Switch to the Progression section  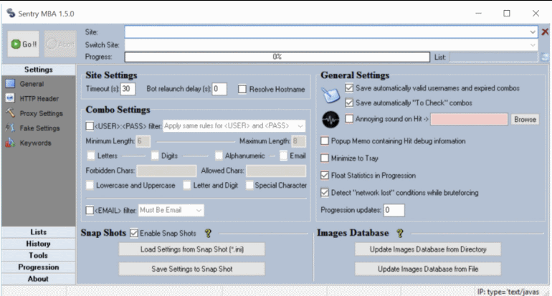point(39,267)
